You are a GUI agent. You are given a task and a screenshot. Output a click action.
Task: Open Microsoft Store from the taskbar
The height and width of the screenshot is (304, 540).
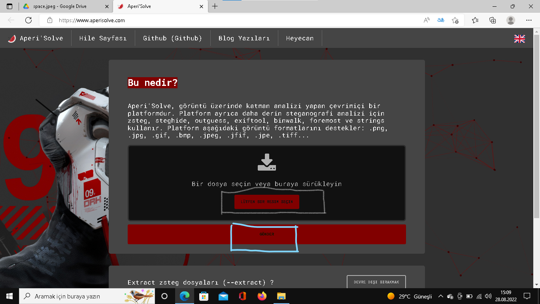point(204,296)
